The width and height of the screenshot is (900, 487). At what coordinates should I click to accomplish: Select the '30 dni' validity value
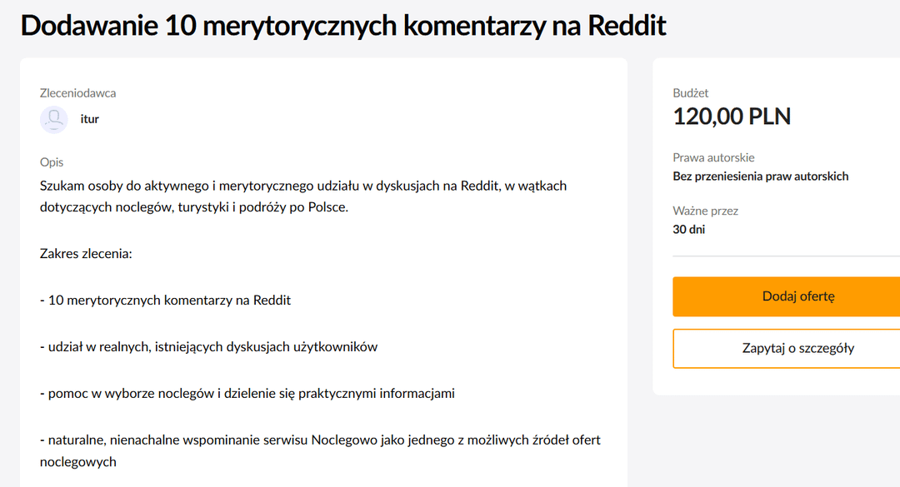[x=688, y=229]
